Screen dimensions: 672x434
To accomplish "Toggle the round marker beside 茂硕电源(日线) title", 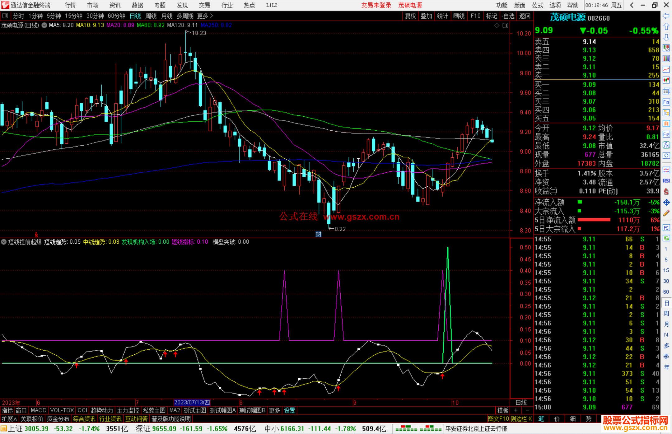I will pos(44,25).
